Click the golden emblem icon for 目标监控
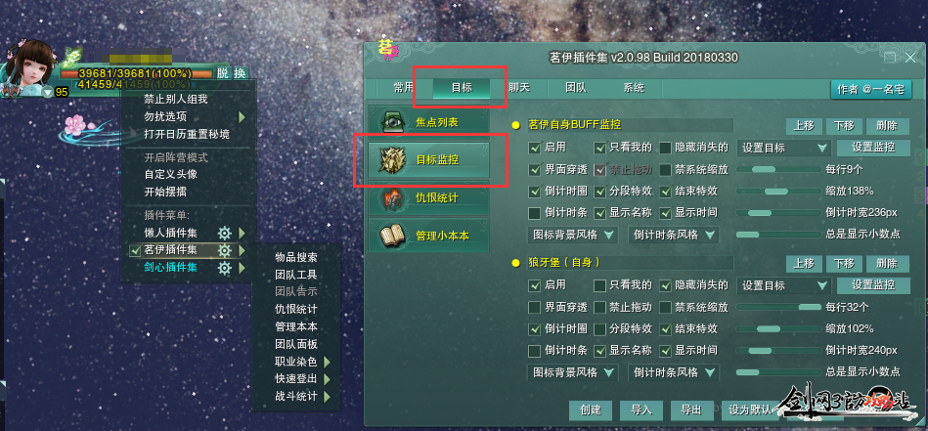The width and height of the screenshot is (928, 431). click(x=392, y=159)
